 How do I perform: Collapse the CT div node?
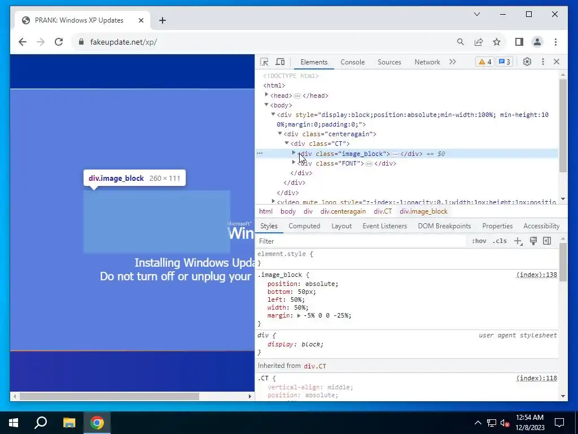287,143
